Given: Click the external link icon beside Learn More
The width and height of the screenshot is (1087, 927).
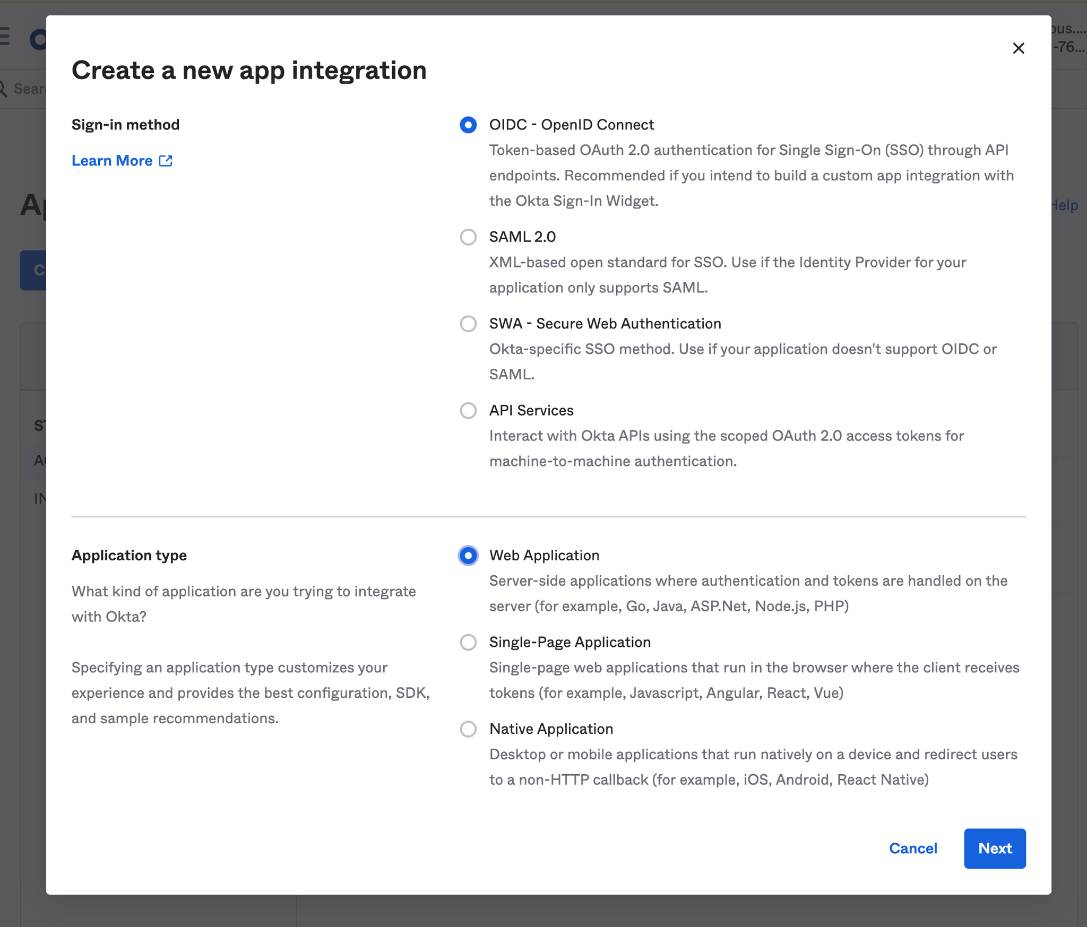Looking at the screenshot, I should coord(166,161).
